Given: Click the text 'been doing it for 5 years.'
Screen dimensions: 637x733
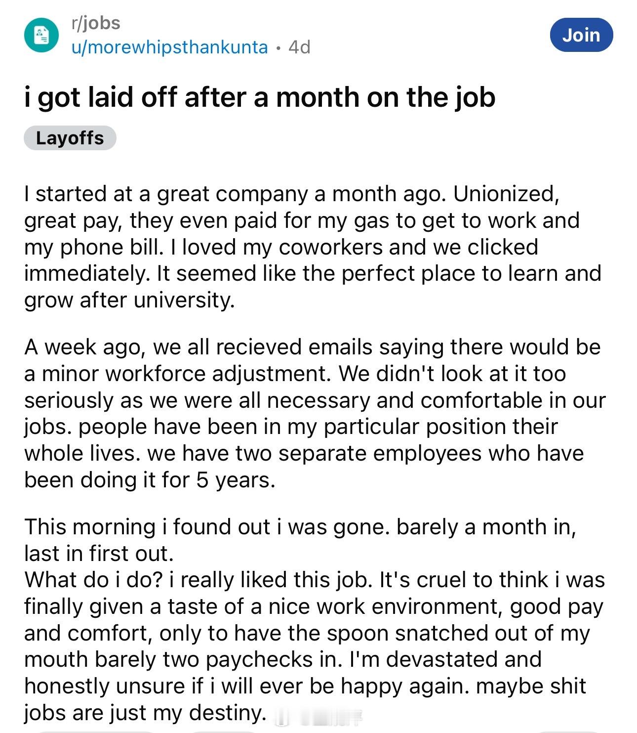Looking at the screenshot, I should [x=150, y=480].
